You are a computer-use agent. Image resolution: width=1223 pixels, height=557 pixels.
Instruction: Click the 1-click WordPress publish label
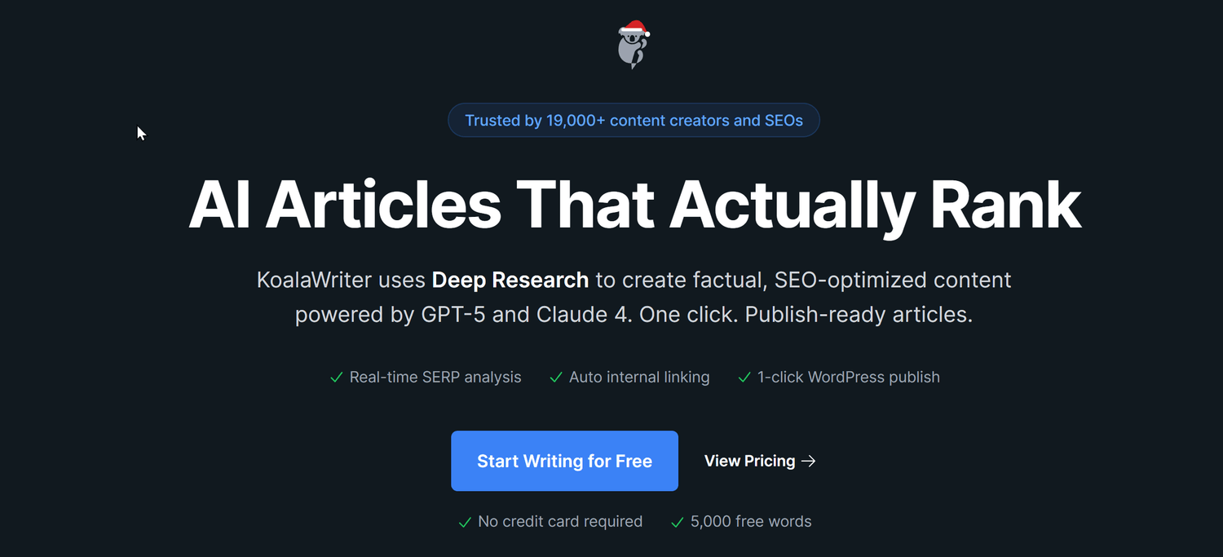click(848, 377)
